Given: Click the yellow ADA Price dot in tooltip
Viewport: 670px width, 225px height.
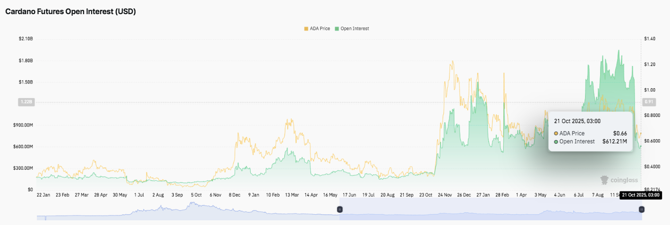Looking at the screenshot, I should click(556, 133).
